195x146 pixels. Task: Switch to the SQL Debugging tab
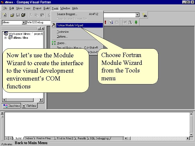coord(99,138)
